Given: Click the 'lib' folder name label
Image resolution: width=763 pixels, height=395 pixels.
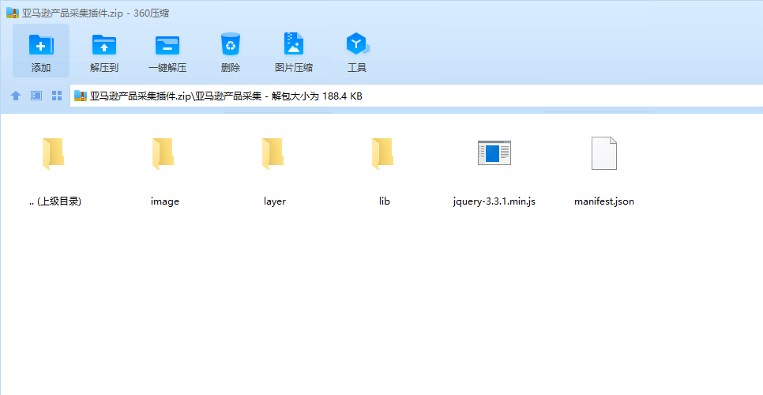Looking at the screenshot, I should tap(385, 201).
